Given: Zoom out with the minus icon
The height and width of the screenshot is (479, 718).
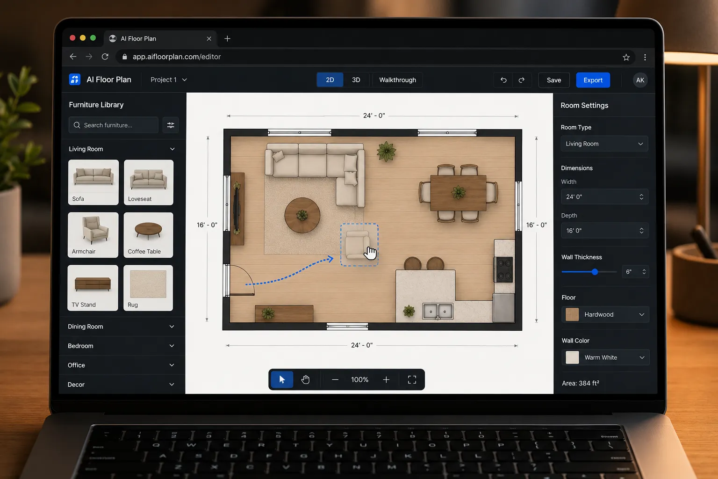Looking at the screenshot, I should point(335,380).
